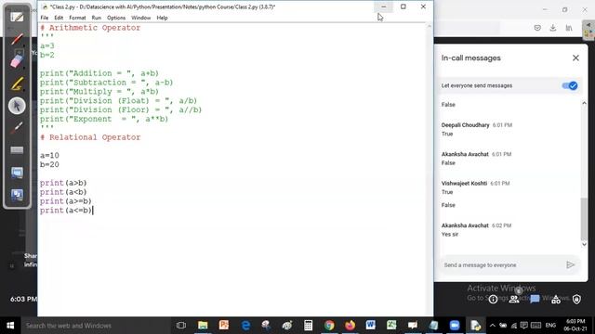
Task: Click Akanksha Avachat's 'Yes sir' message
Action: pyautogui.click(x=450, y=234)
